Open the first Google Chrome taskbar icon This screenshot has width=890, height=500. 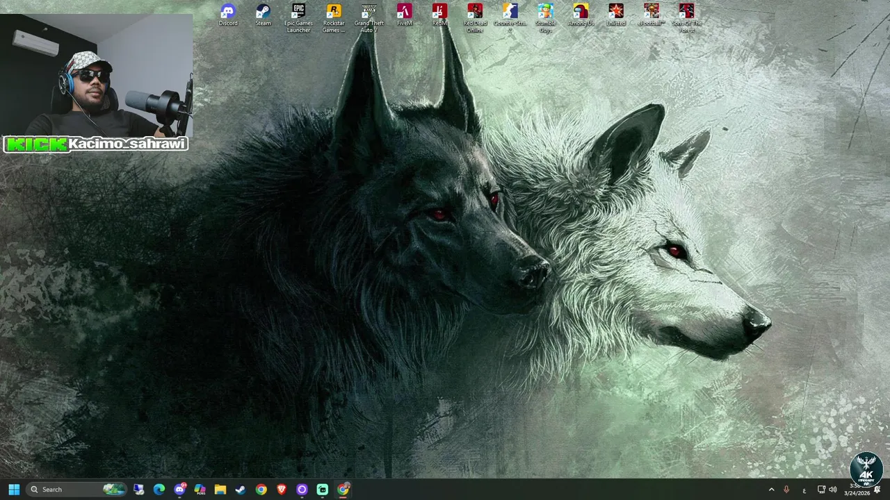click(x=261, y=490)
